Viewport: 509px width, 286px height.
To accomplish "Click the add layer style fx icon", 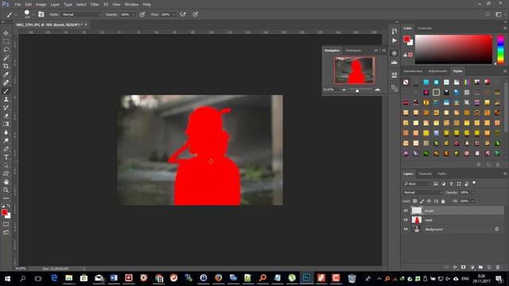I will click(x=455, y=267).
